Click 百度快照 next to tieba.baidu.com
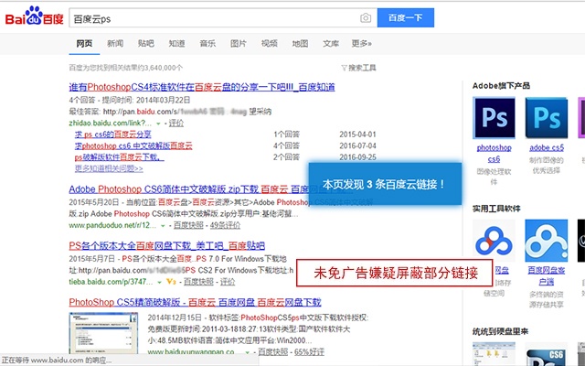The image size is (585, 366). [x=198, y=282]
